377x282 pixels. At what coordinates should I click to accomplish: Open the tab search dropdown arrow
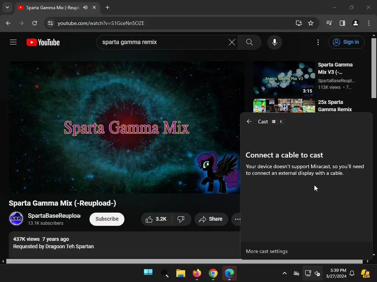click(7, 7)
